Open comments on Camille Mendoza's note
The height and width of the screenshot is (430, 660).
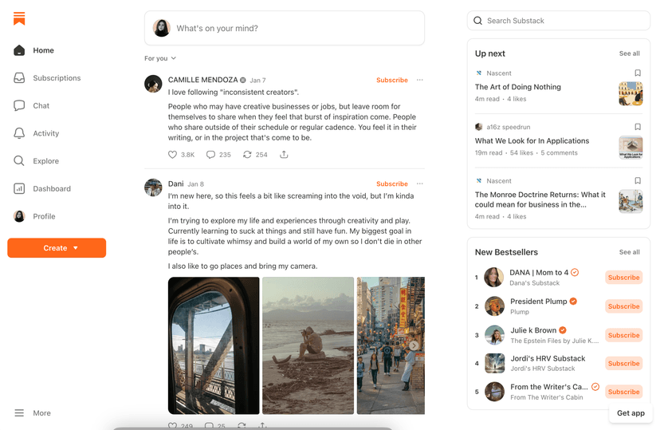click(210, 155)
